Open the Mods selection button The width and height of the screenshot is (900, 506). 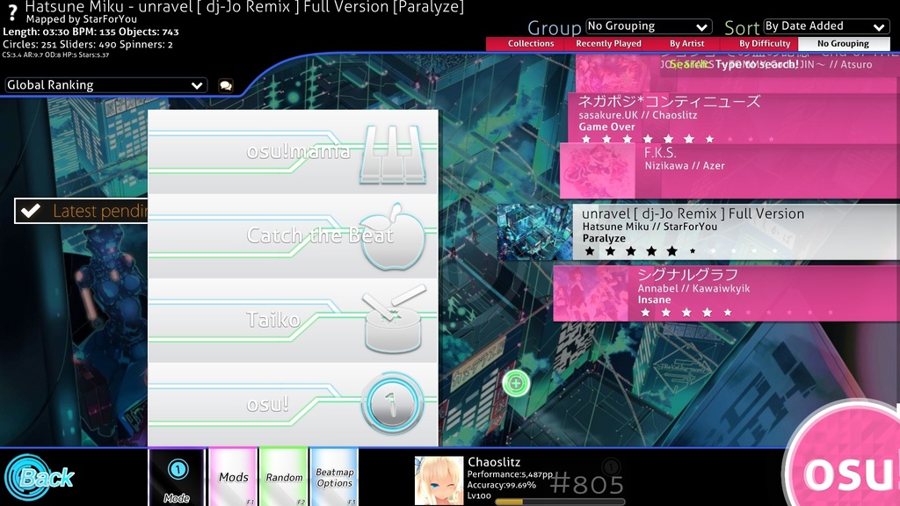coord(233,477)
